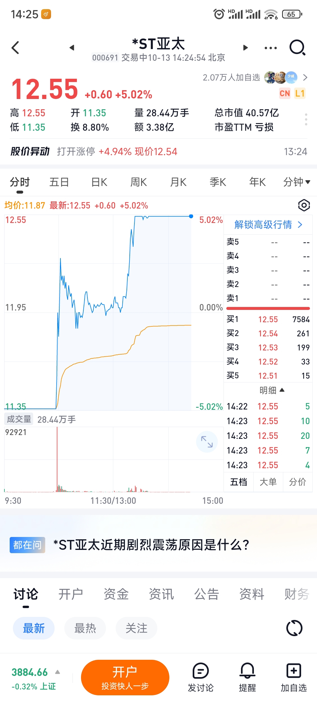Expand chart to fullscreen with arrows icon

click(207, 442)
